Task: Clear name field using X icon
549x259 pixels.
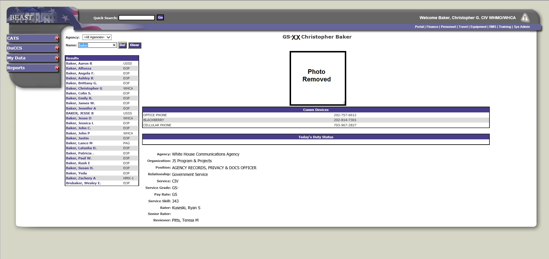Action: (x=114, y=45)
